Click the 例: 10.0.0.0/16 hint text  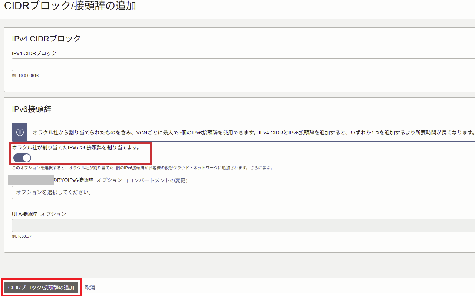click(25, 76)
